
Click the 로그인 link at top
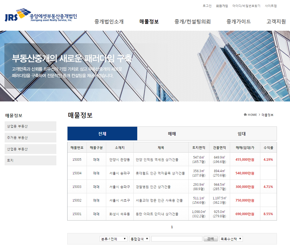(207, 6)
